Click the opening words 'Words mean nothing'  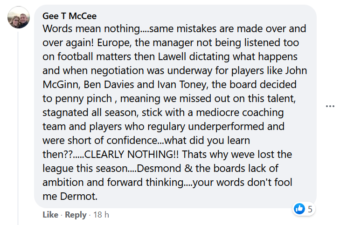coord(91,28)
